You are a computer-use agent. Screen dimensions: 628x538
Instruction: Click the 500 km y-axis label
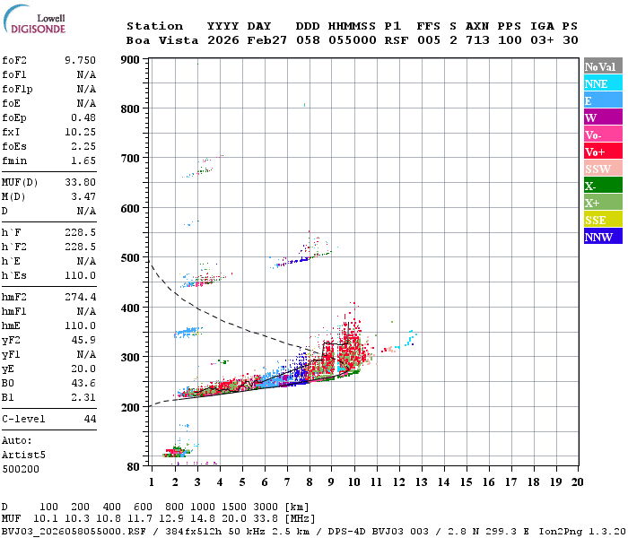point(130,258)
